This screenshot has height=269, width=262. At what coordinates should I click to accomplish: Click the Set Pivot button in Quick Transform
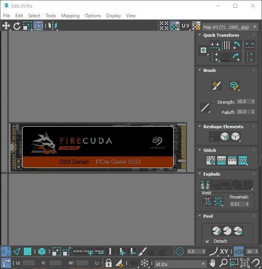[203, 50]
